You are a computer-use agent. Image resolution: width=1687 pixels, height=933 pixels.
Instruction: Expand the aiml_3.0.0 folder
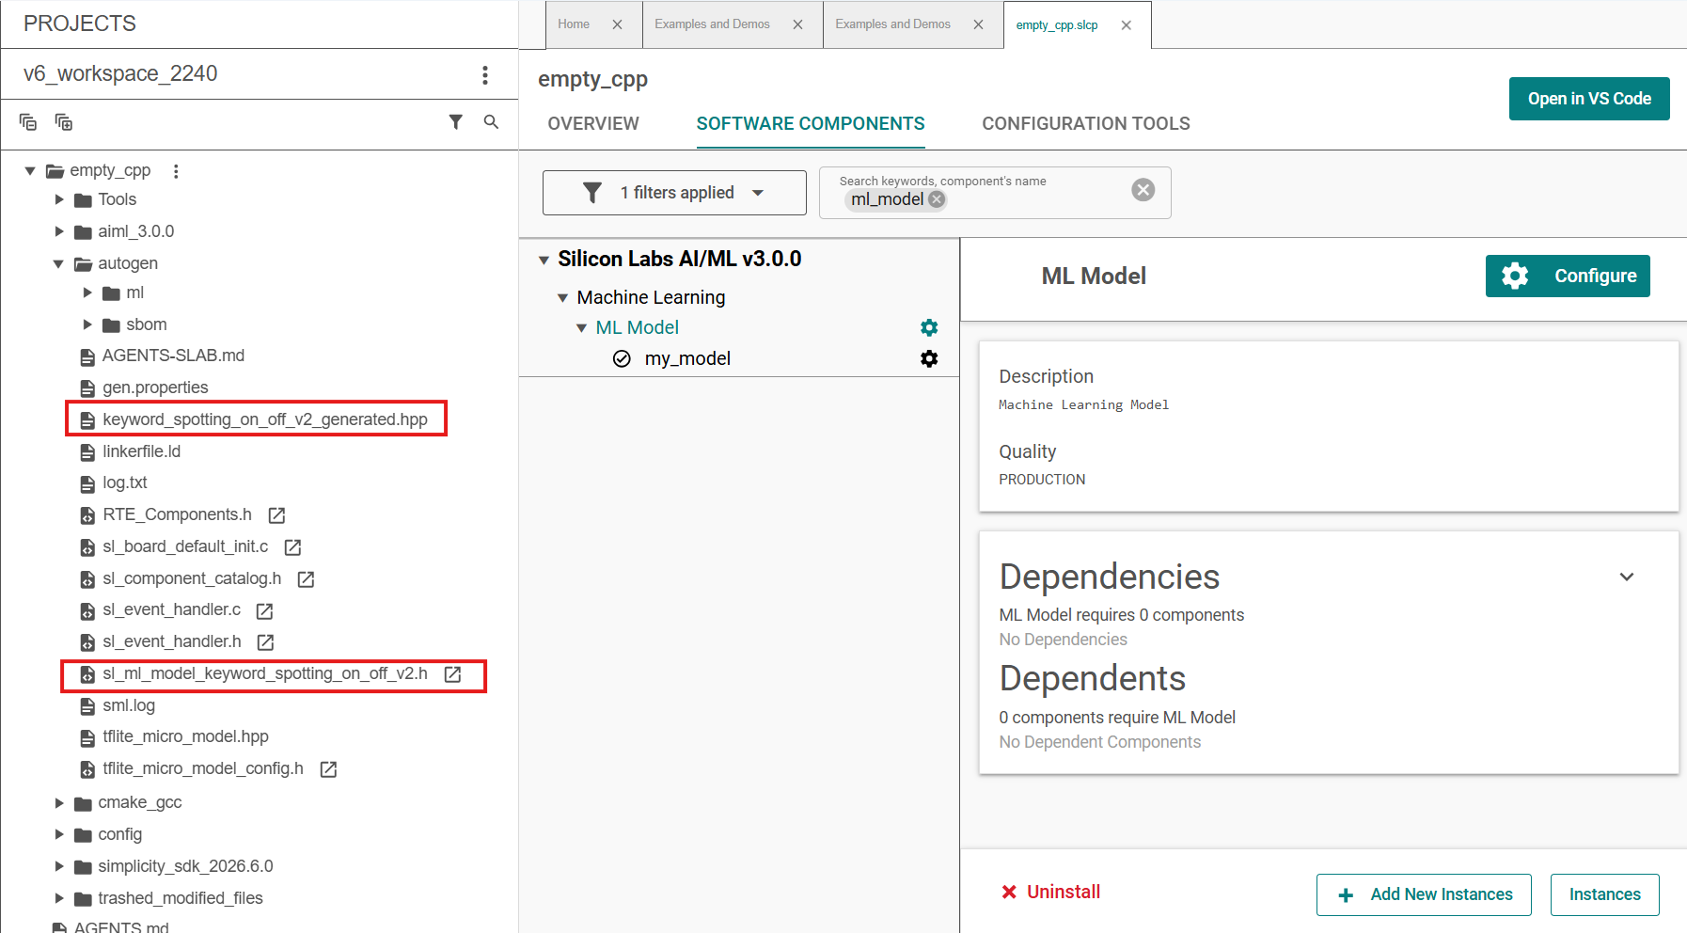pyautogui.click(x=59, y=231)
